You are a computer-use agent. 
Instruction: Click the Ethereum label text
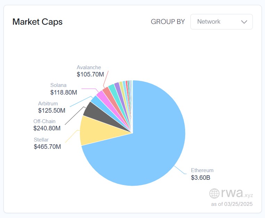tap(202, 170)
